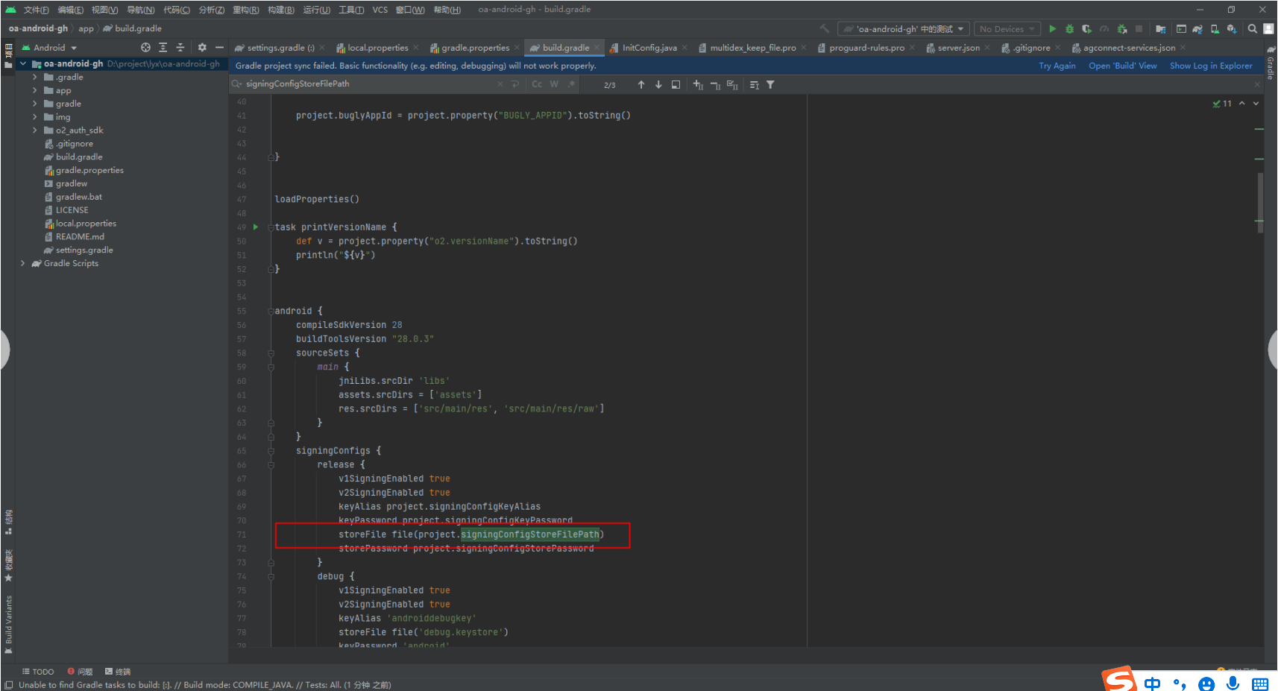This screenshot has width=1278, height=691.
Task: Click the Try Again link
Action: (x=1057, y=66)
